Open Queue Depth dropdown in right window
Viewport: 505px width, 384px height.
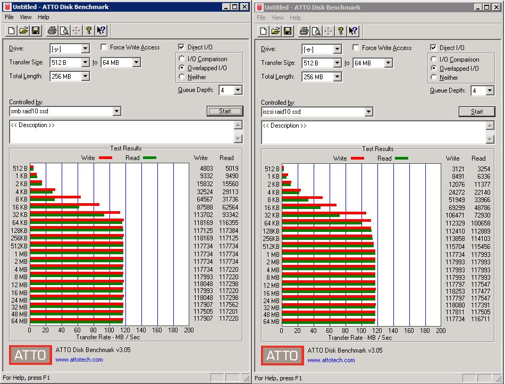pos(490,90)
